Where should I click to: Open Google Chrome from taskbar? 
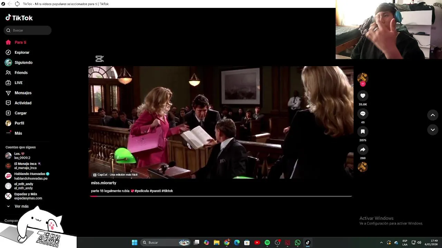click(227, 242)
